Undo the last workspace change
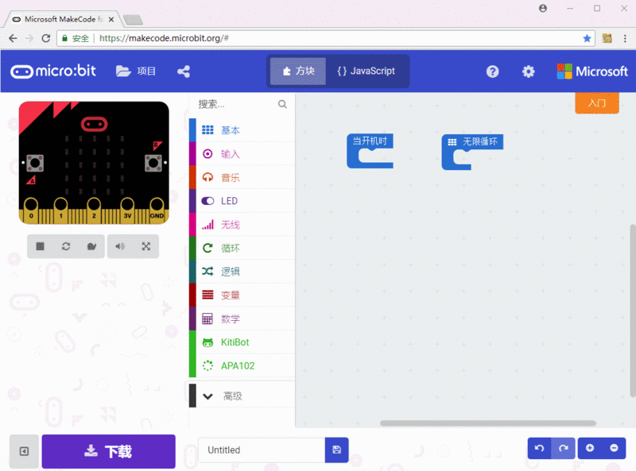The image size is (636, 471). pyautogui.click(x=540, y=448)
